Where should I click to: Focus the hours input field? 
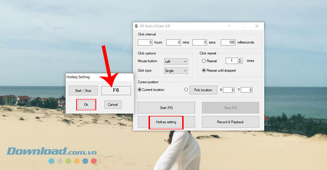tap(145, 42)
